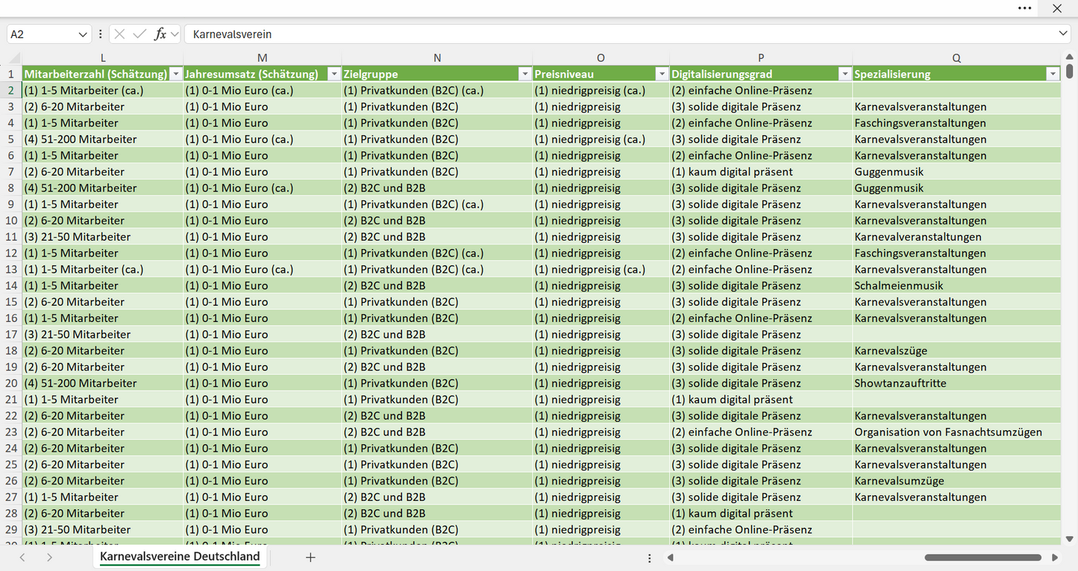Open the Digitalisierungsgrad filter dropdown

844,74
